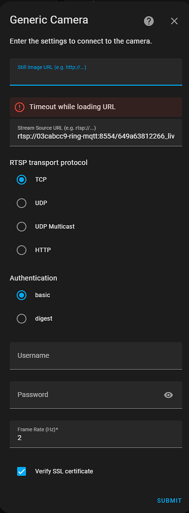Click the Stream Source URL field
This screenshot has height=513, width=189.
pyautogui.click(x=96, y=132)
